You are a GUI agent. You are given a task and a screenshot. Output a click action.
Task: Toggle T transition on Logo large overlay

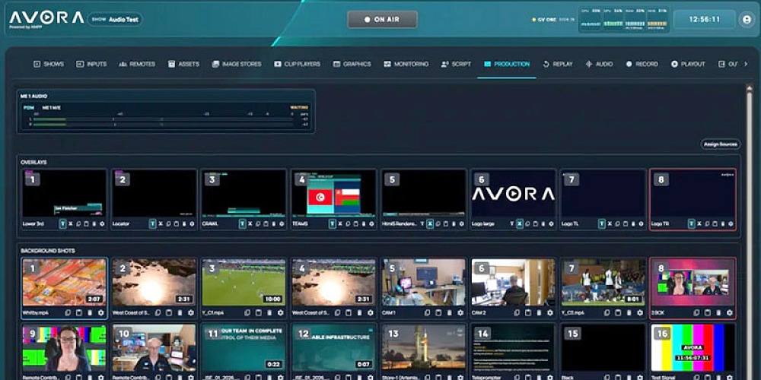512,224
